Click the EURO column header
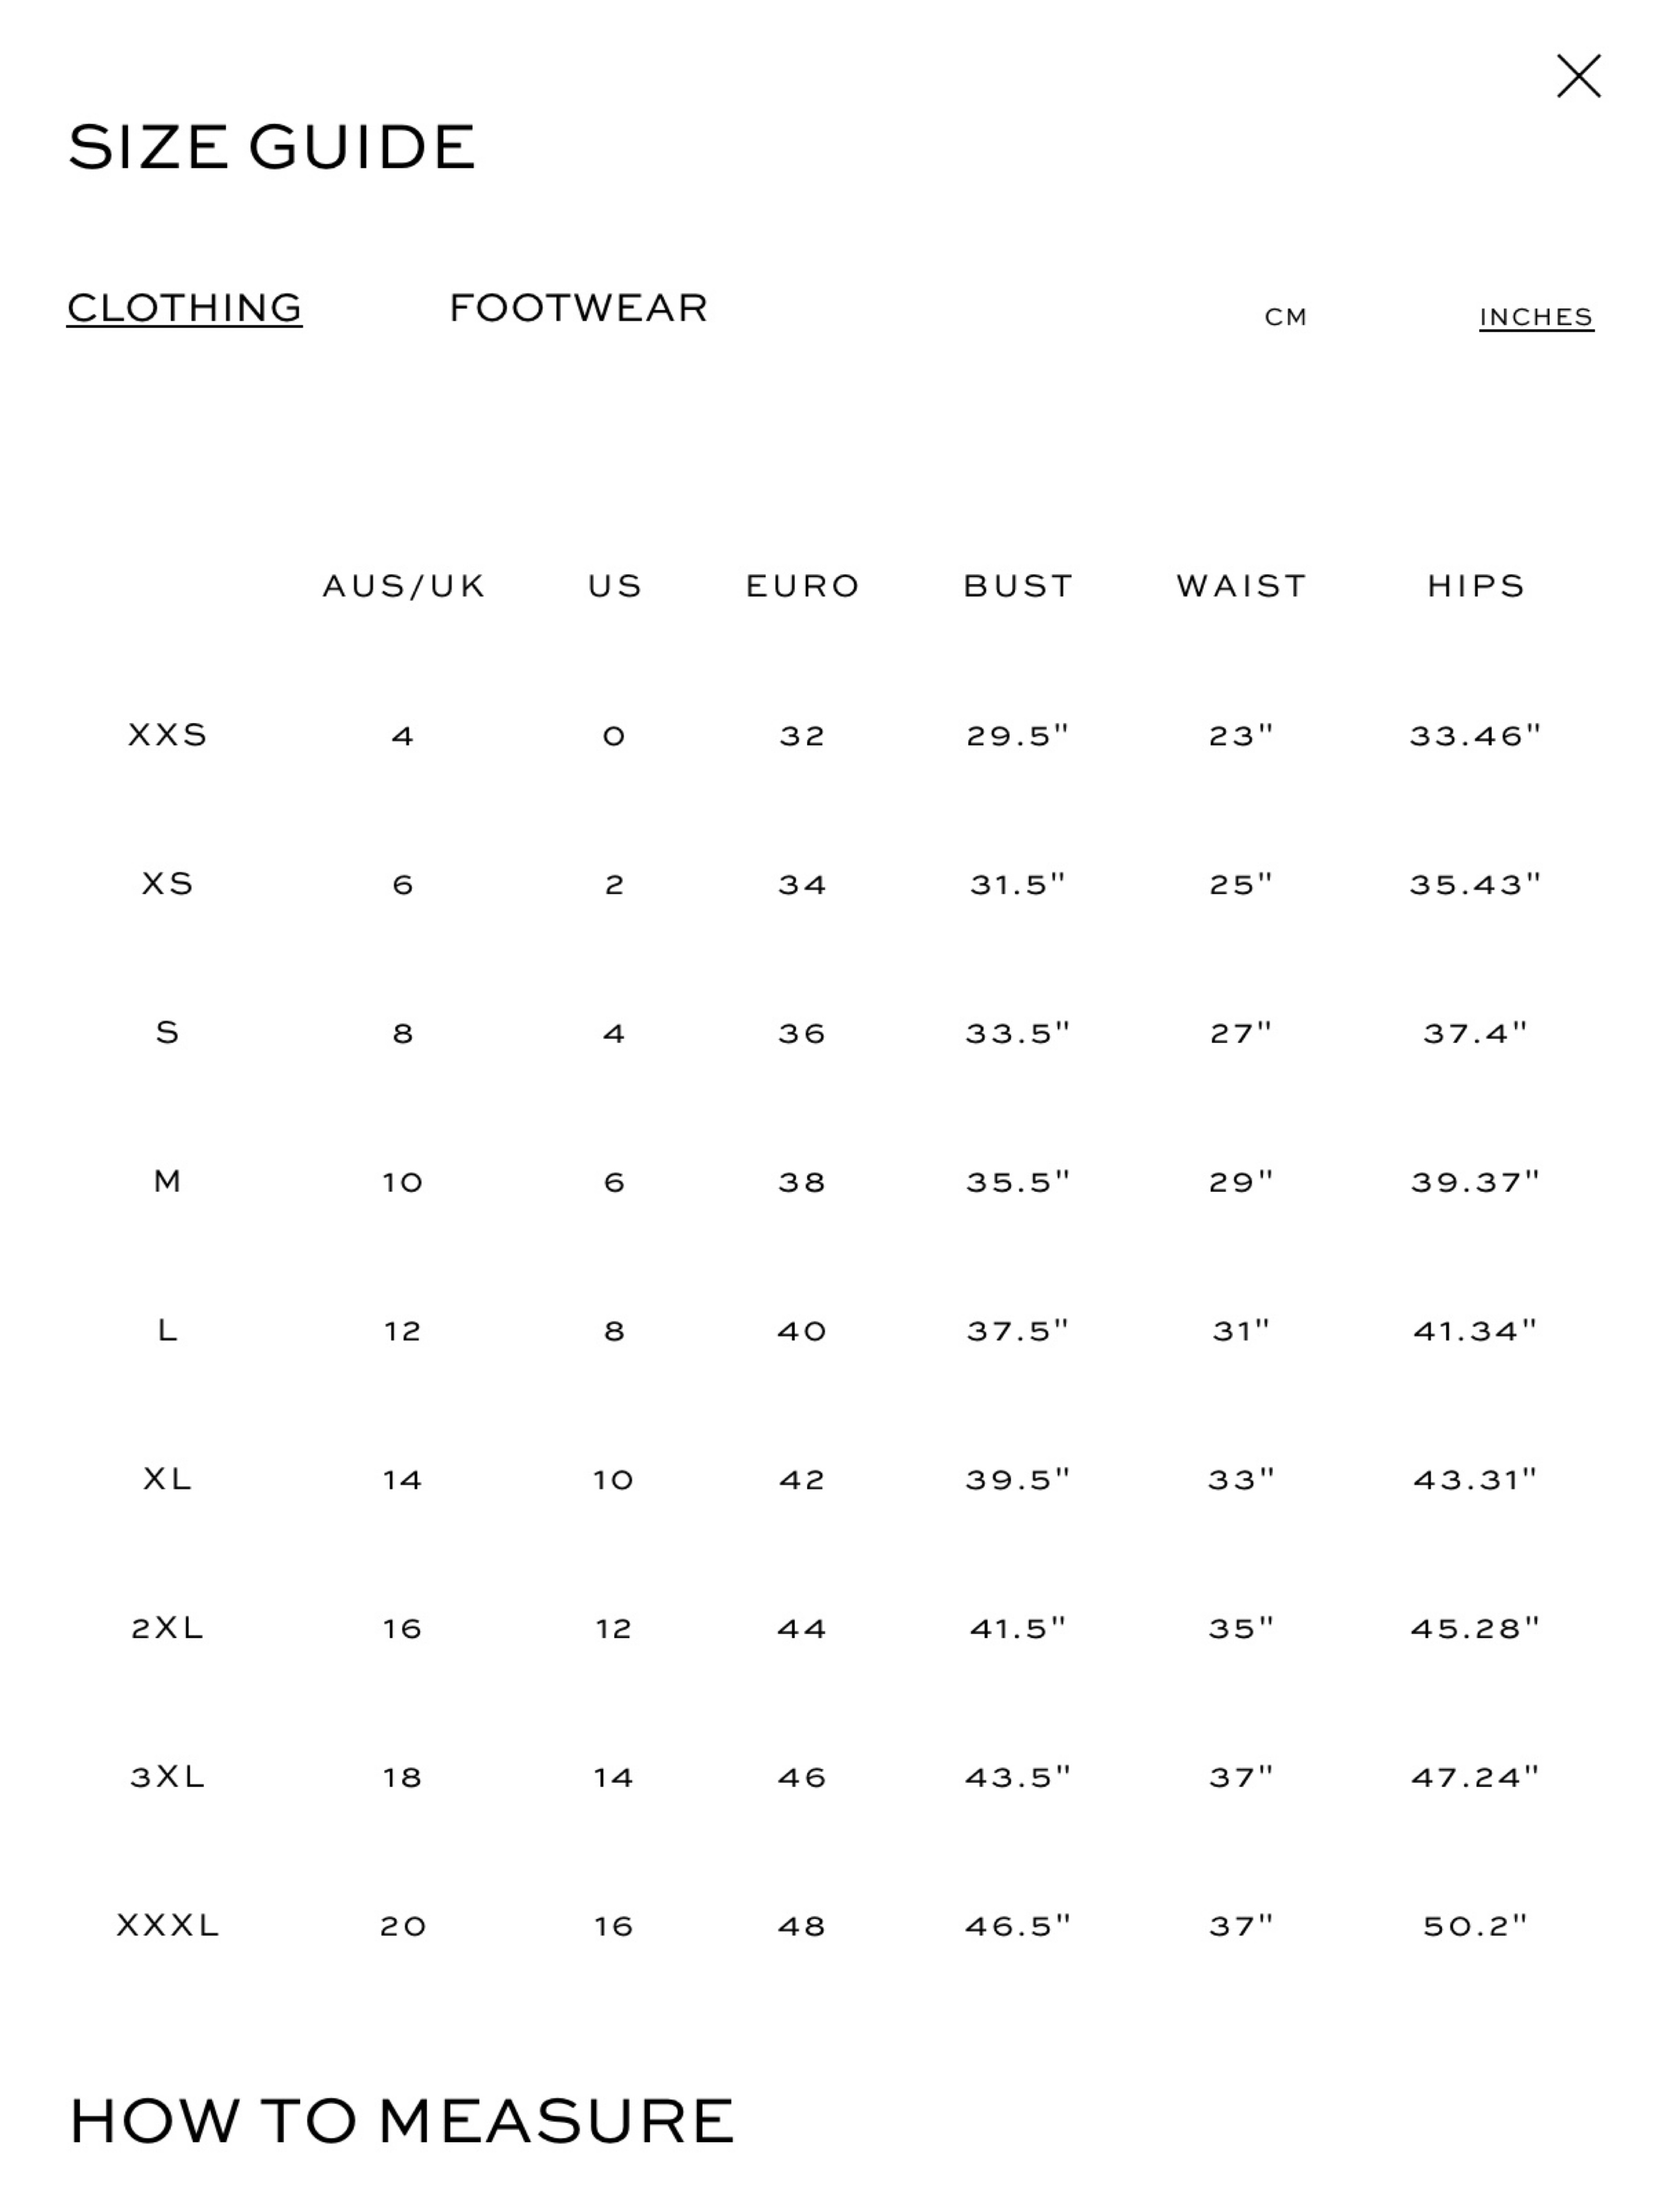 point(803,586)
